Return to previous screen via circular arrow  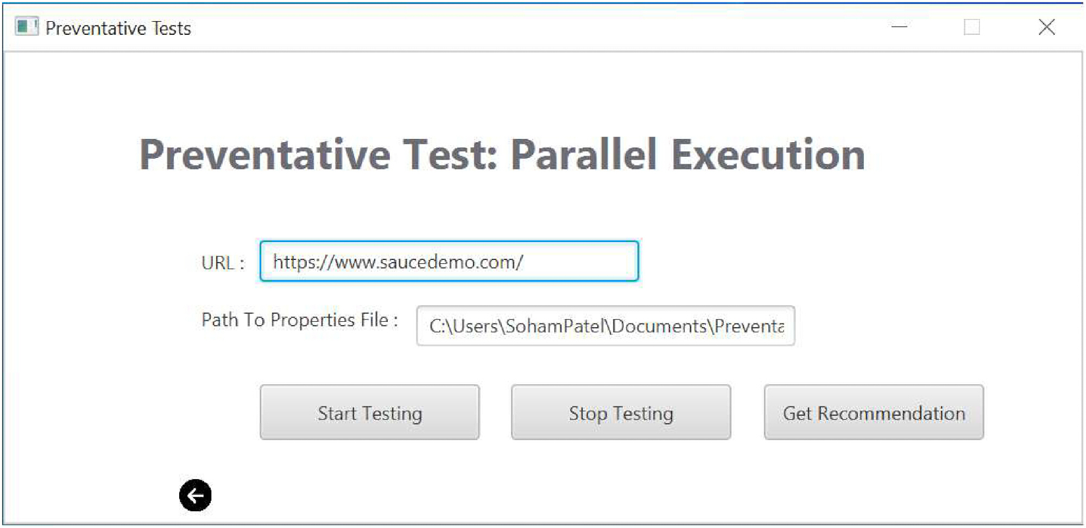point(195,495)
